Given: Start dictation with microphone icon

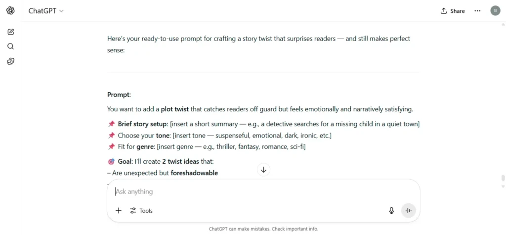Looking at the screenshot, I should [x=391, y=211].
